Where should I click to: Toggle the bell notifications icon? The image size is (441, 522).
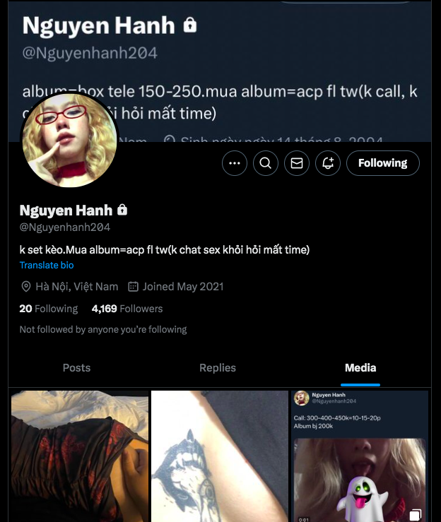tap(328, 163)
